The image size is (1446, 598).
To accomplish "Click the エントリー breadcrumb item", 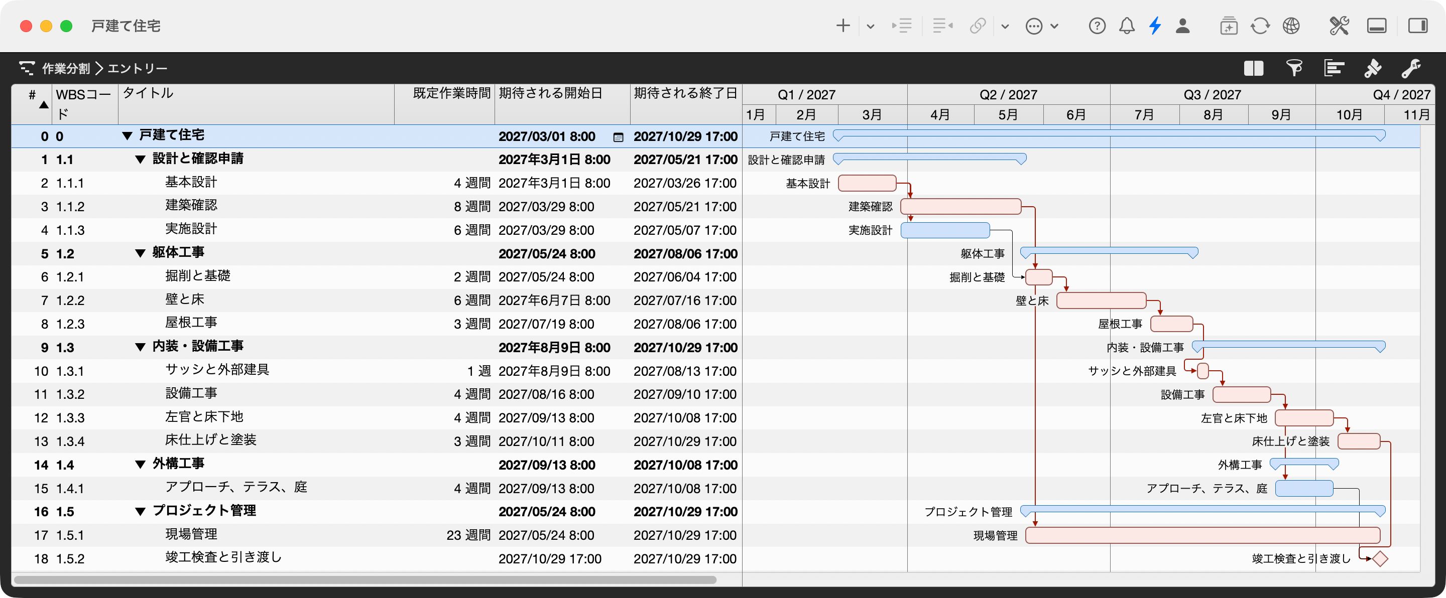I will click(138, 68).
